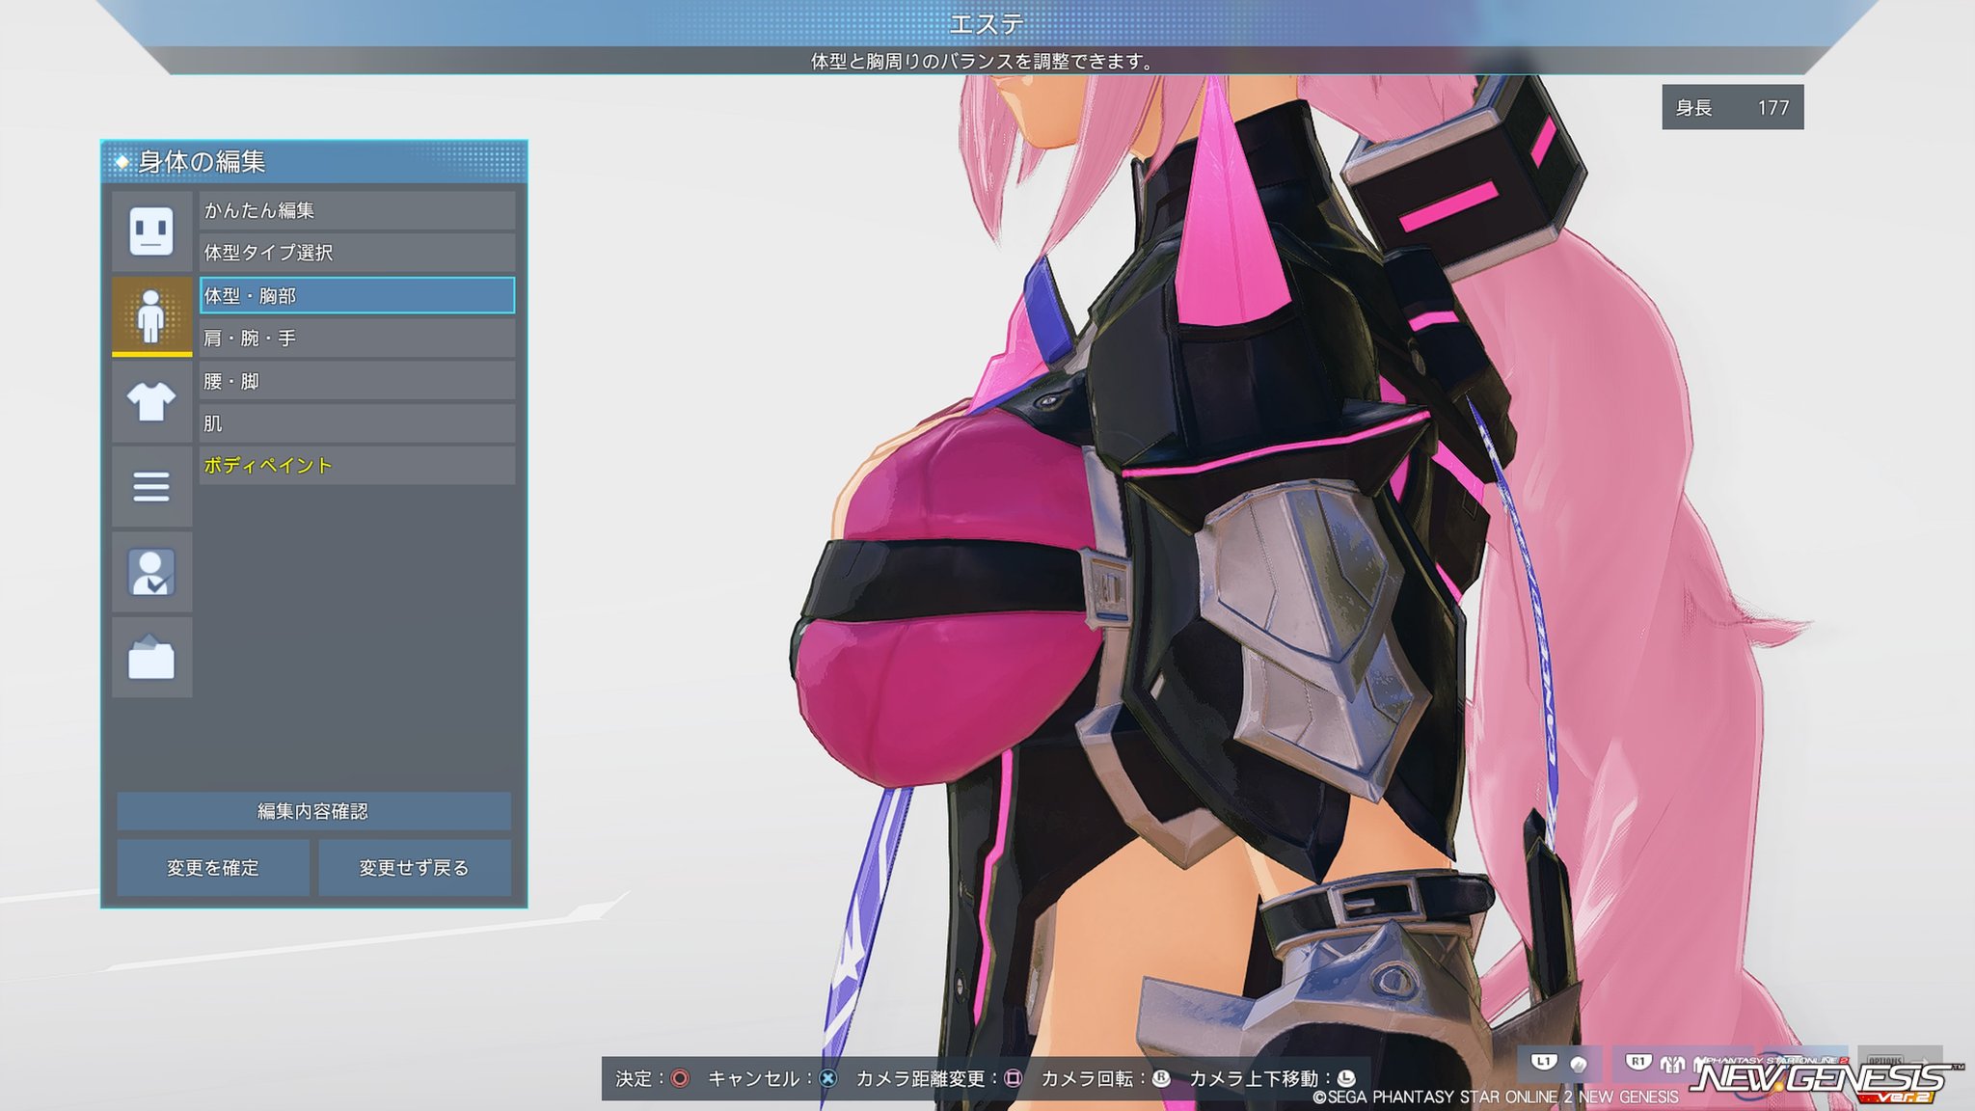
Task: Open the 肩・腕・手 entry
Action: click(357, 339)
